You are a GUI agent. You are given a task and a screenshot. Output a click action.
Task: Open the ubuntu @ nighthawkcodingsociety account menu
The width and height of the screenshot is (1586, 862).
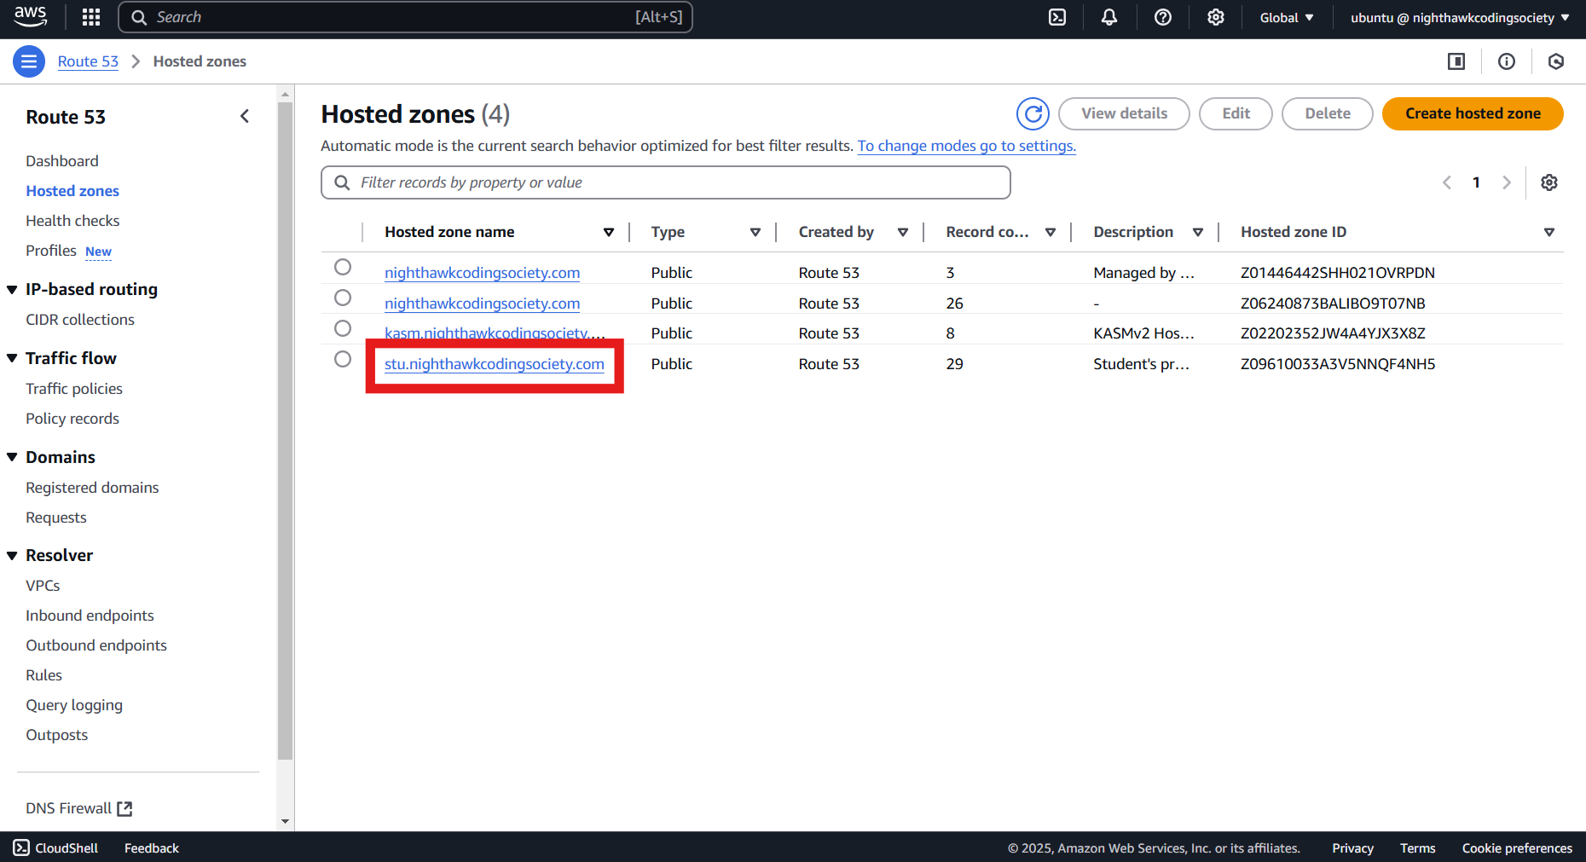pos(1460,17)
